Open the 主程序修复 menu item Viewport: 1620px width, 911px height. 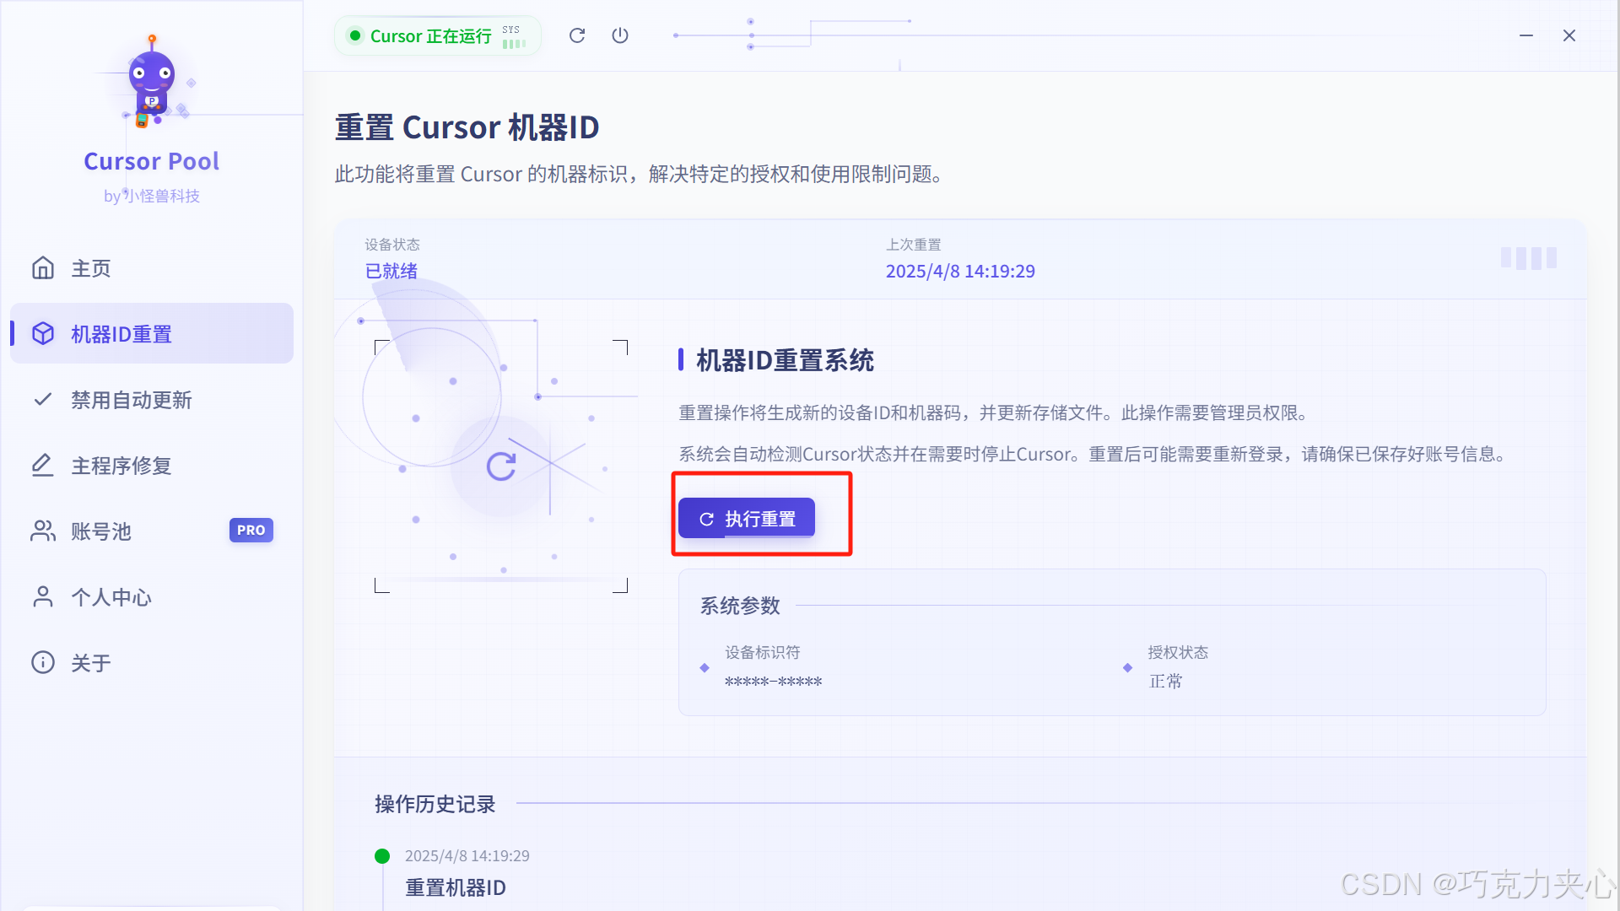click(121, 466)
